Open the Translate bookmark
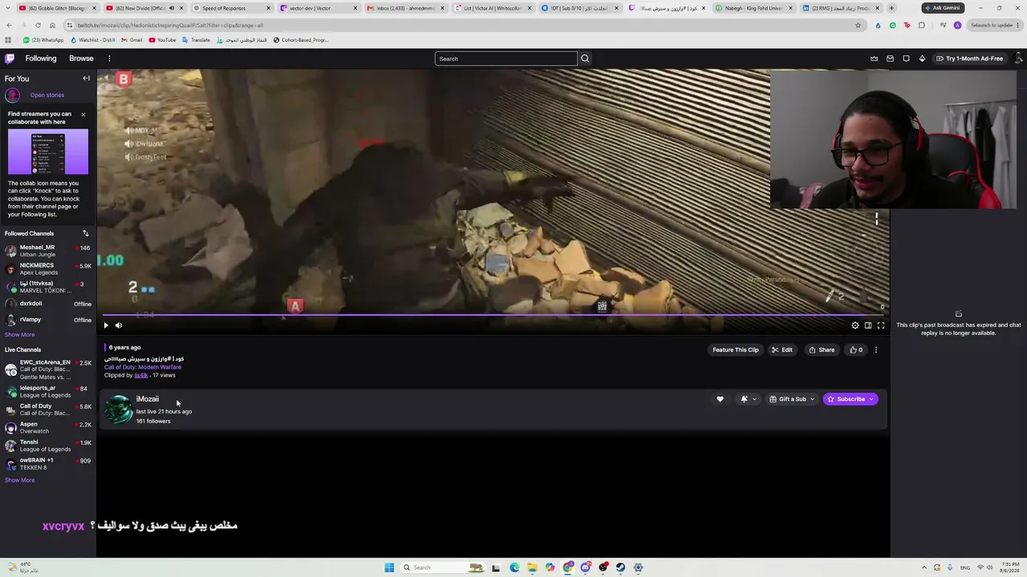The height and width of the screenshot is (577, 1027). coord(196,40)
